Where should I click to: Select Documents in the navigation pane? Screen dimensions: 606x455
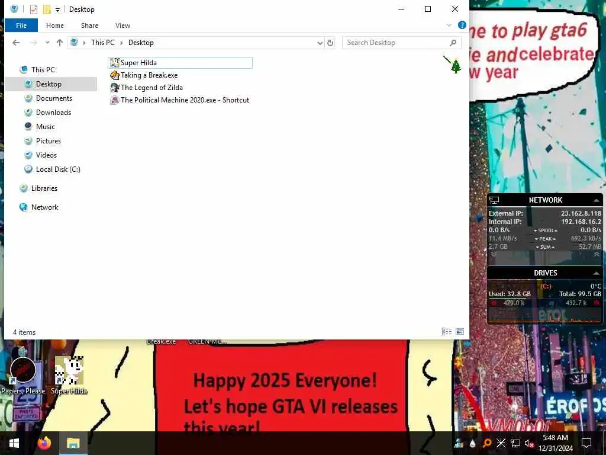click(x=54, y=98)
